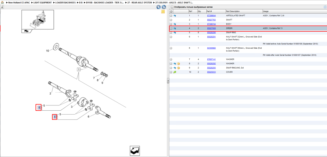Click the box icon in WASHER ref 8 row
This screenshot has width=327, height=157.
coord(178,64)
